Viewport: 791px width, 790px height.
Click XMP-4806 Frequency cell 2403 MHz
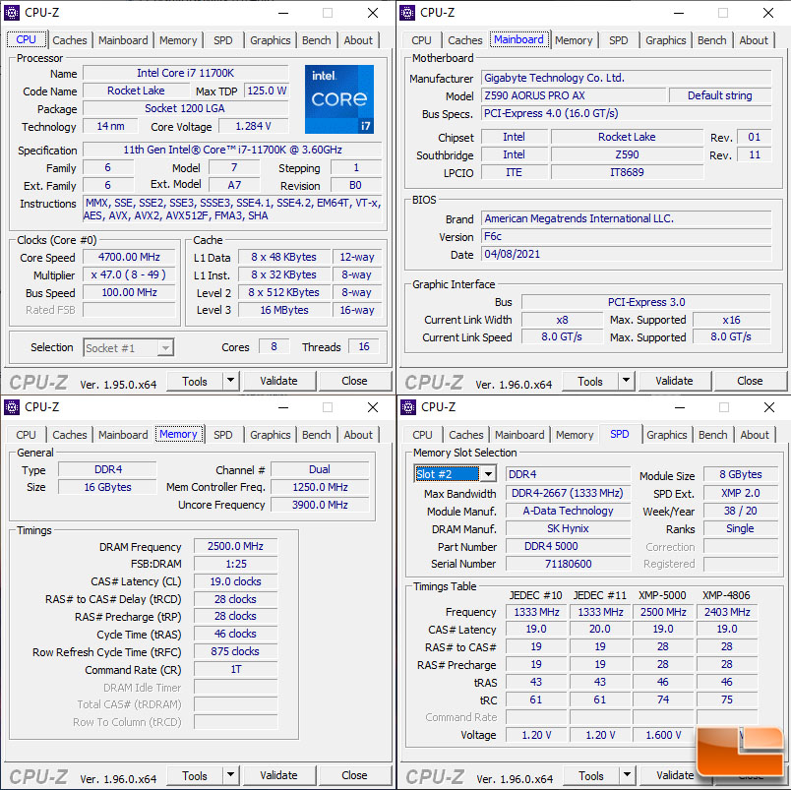727,613
